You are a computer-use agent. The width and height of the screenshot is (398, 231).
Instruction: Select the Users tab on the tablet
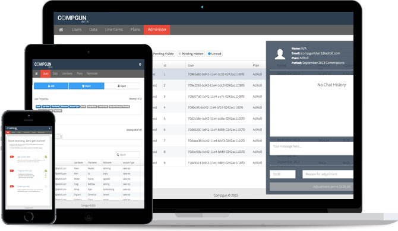coord(45,73)
